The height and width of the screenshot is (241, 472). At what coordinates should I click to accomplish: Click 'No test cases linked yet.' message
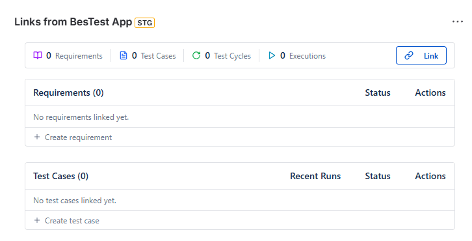coord(75,200)
